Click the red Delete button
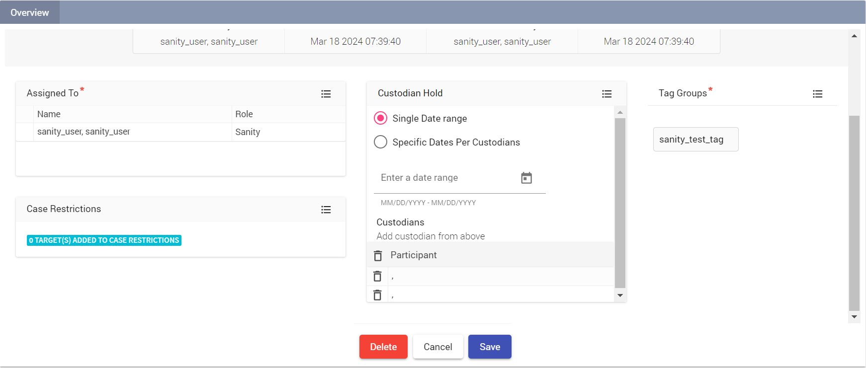 coord(383,347)
